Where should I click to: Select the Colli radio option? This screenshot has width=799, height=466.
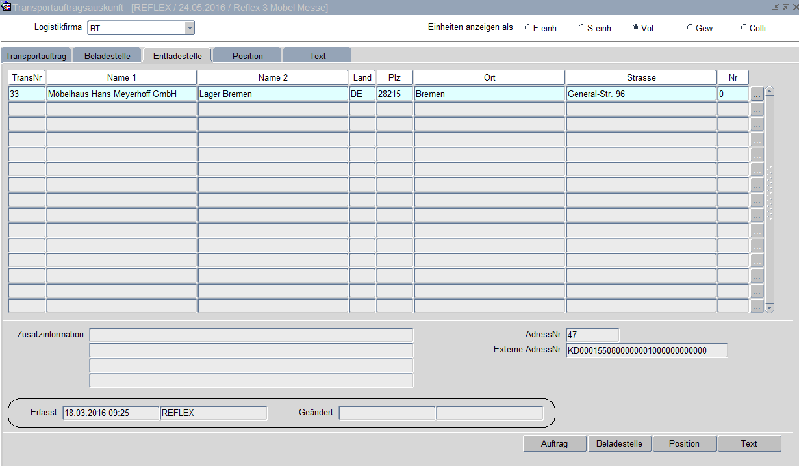744,28
